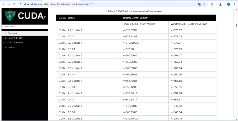Screen dimensions: 238x121
Task: Click the CUDA logo in sidebar
Action: point(25,16)
